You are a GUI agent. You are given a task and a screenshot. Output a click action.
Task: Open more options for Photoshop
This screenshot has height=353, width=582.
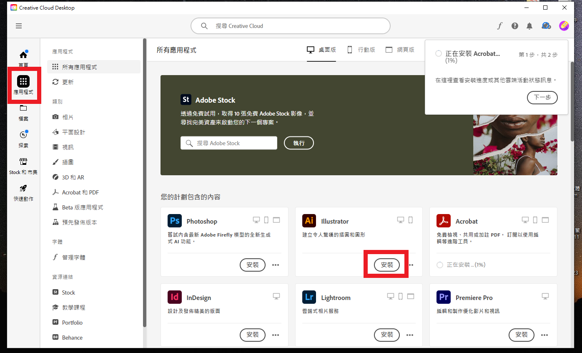(276, 265)
